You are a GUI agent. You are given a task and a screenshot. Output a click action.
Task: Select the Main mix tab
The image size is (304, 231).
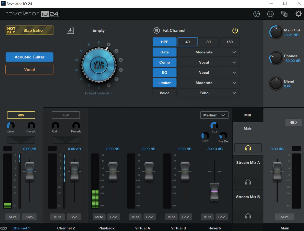click(x=248, y=128)
